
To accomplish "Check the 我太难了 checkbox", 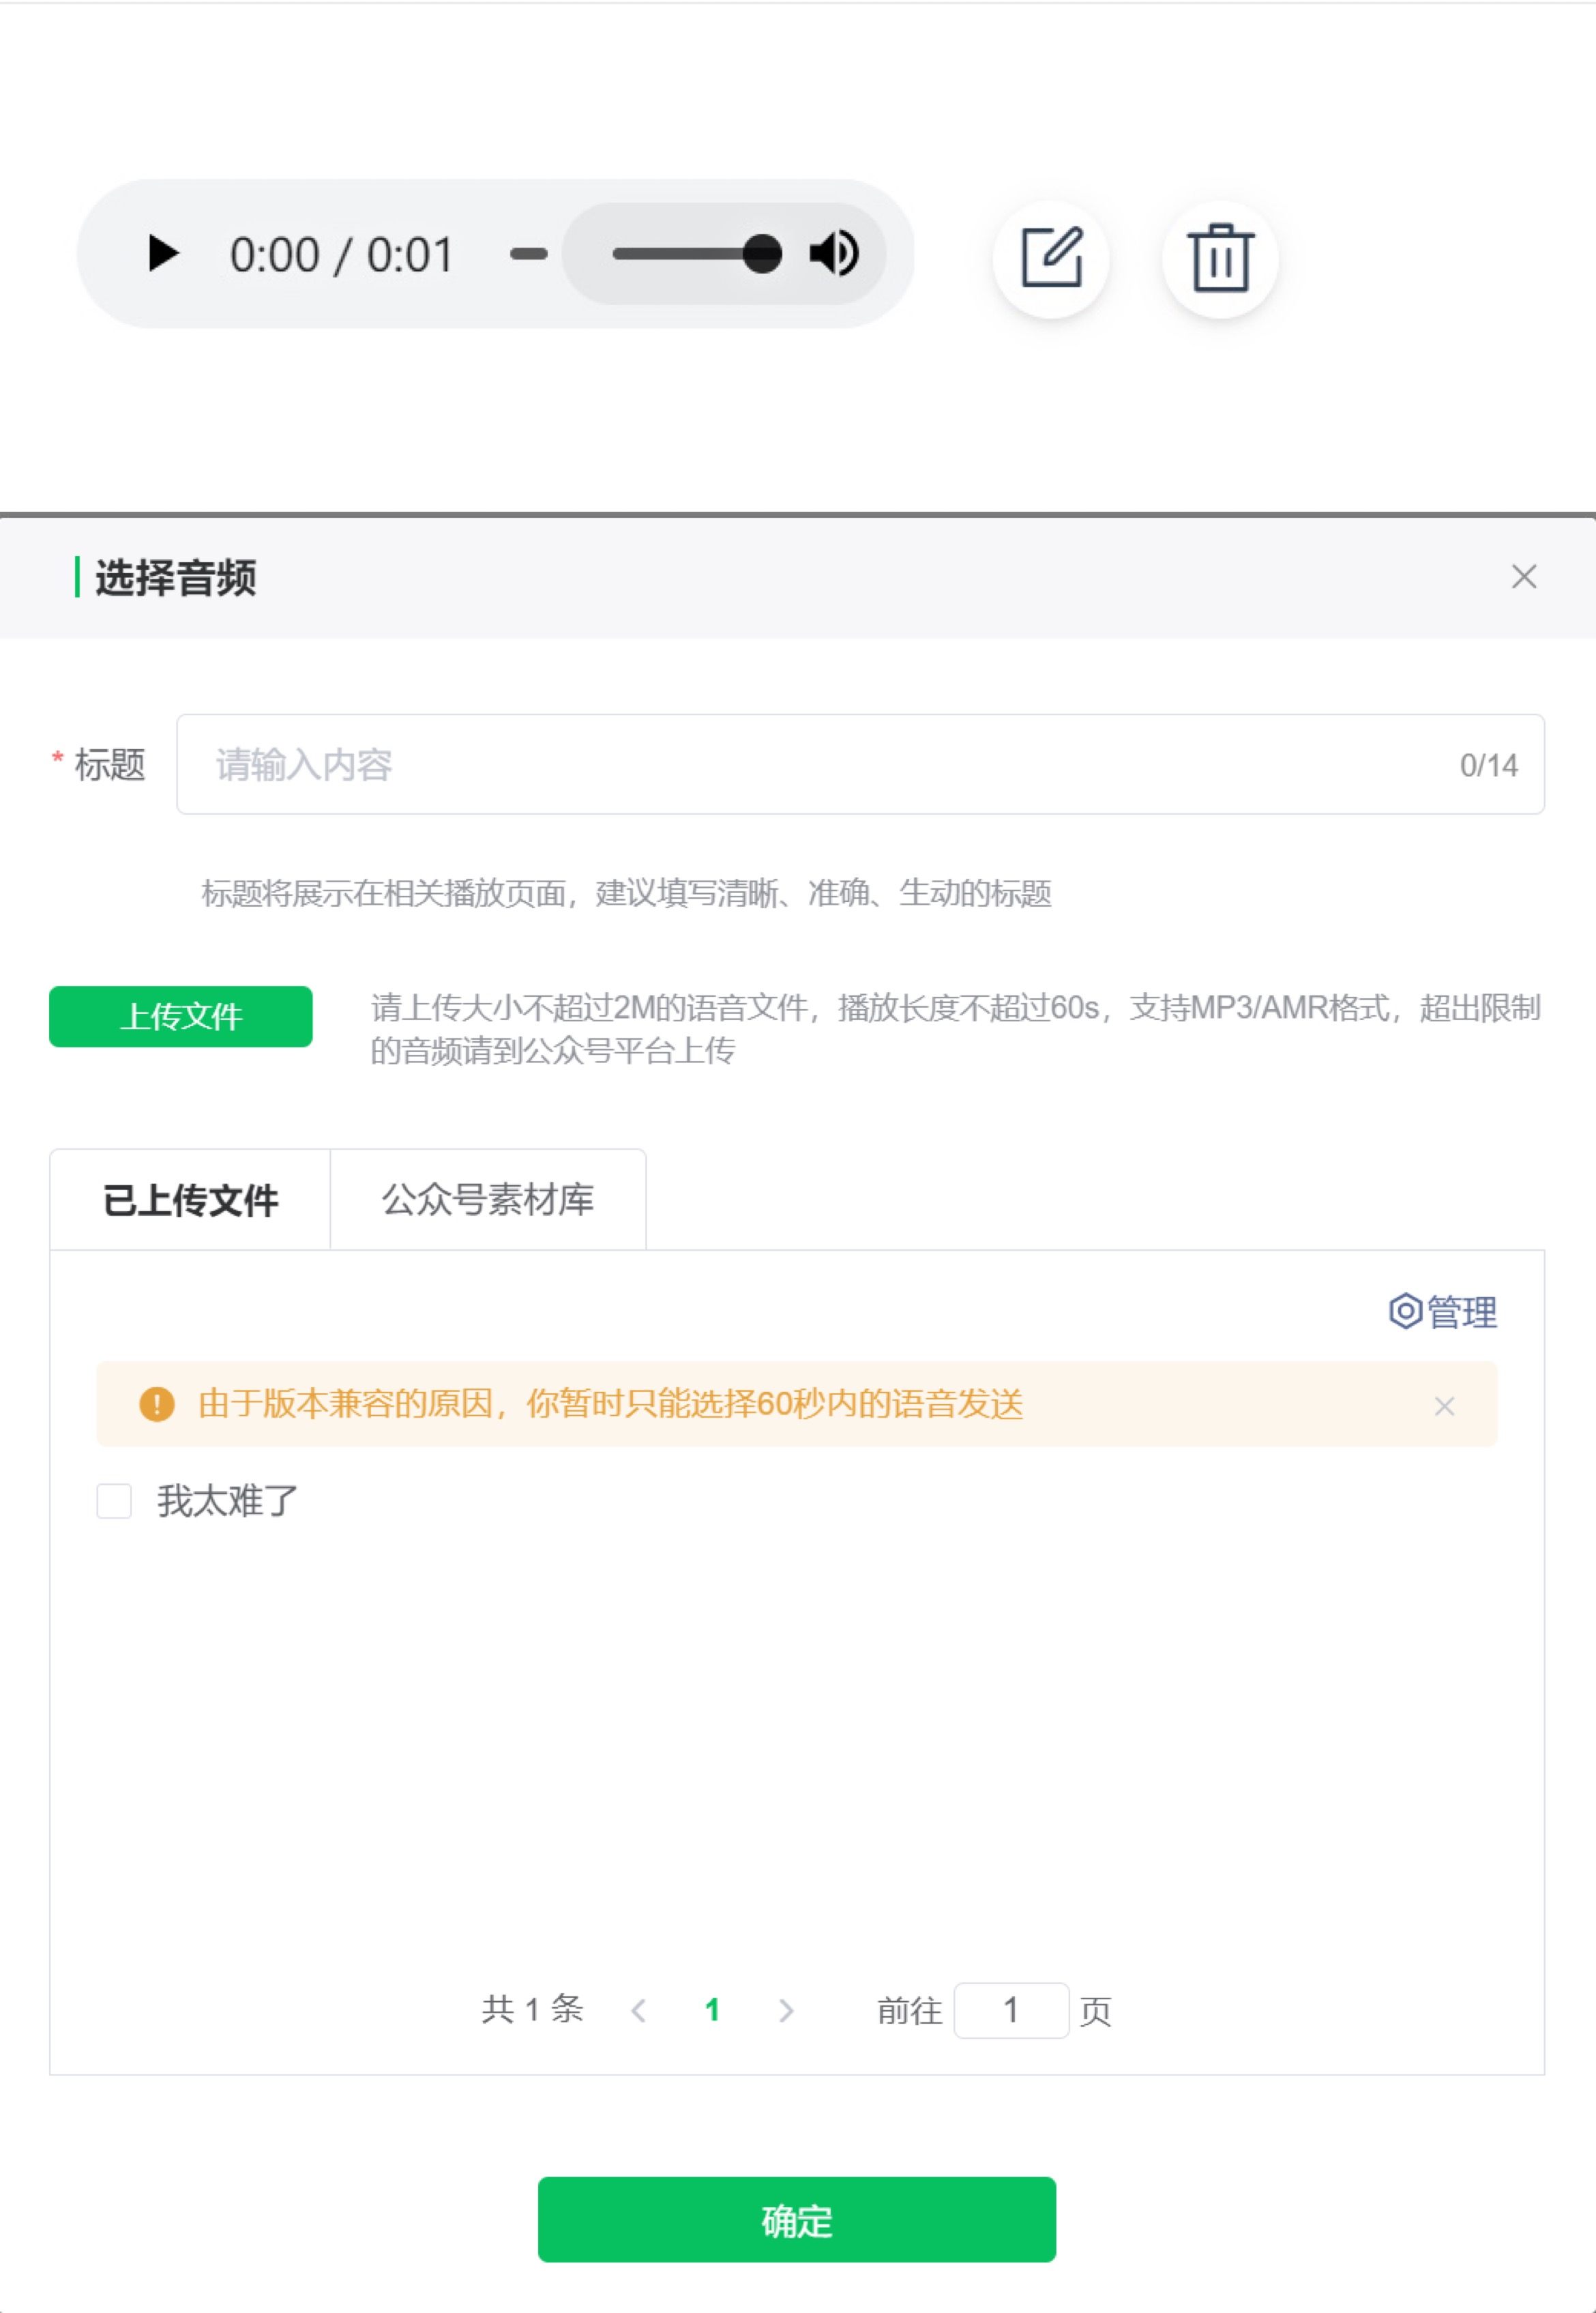I will coord(114,1502).
